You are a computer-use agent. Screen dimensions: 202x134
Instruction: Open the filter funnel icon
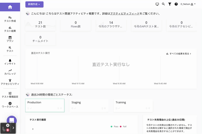point(169,4)
